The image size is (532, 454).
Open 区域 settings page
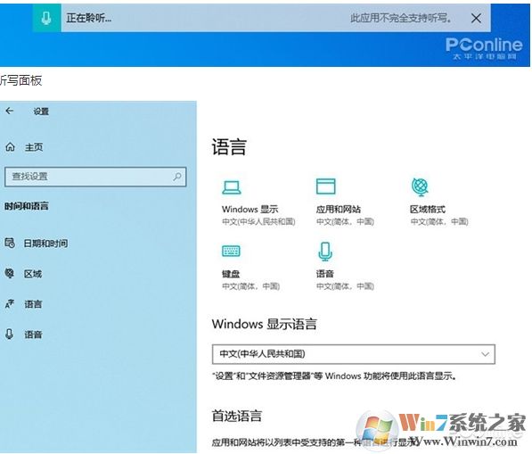click(33, 274)
